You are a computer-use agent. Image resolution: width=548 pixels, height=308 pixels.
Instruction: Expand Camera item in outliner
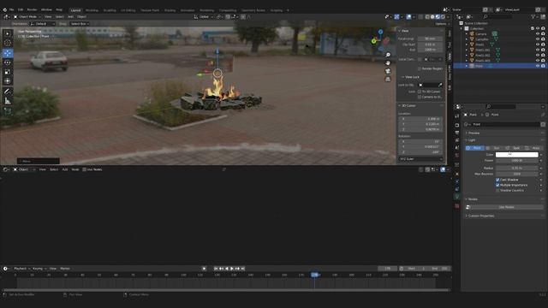[x=466, y=34]
